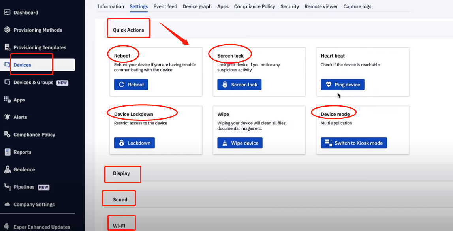Open the Geofence sidebar icon
This screenshot has height=231, width=453.
(x=7, y=169)
